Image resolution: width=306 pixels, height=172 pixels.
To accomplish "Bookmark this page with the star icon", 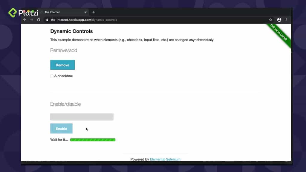I will coord(270,20).
